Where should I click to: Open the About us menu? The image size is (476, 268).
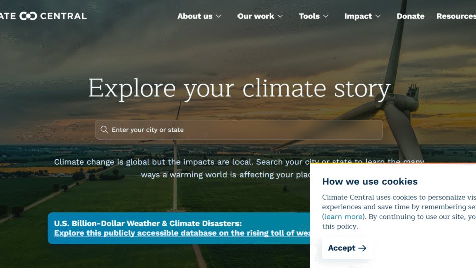pos(199,16)
